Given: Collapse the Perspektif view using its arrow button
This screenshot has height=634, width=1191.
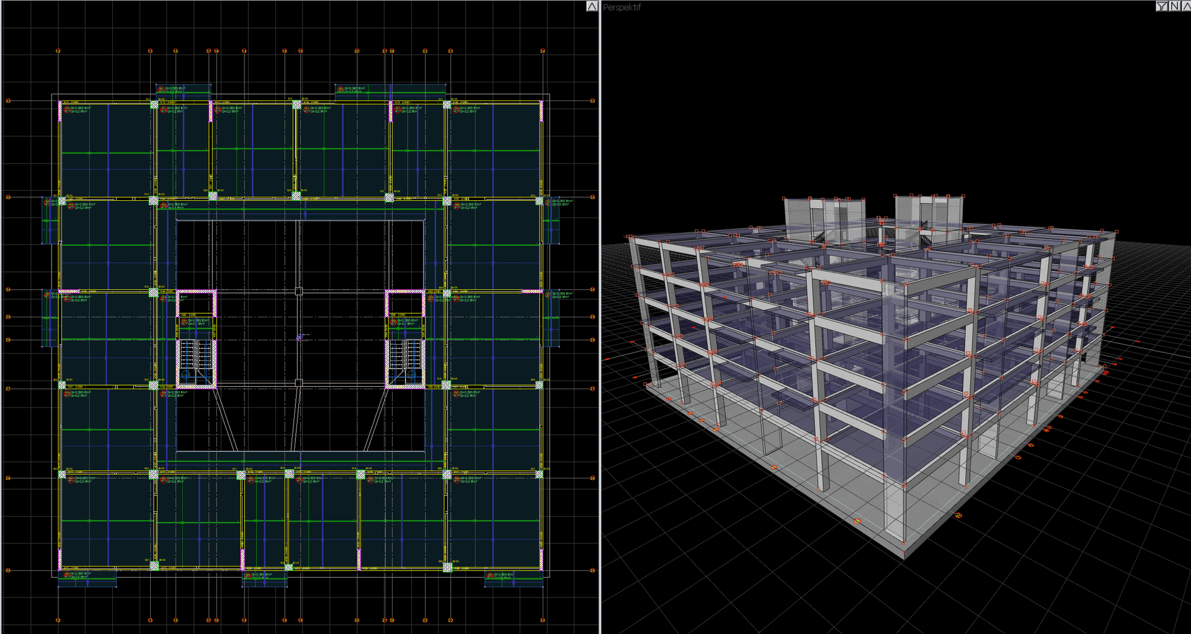Looking at the screenshot, I should [1185, 6].
